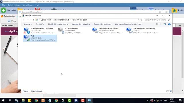Toggle the preview pane icon
The height and width of the screenshot is (103, 184).
click(x=165, y=24)
